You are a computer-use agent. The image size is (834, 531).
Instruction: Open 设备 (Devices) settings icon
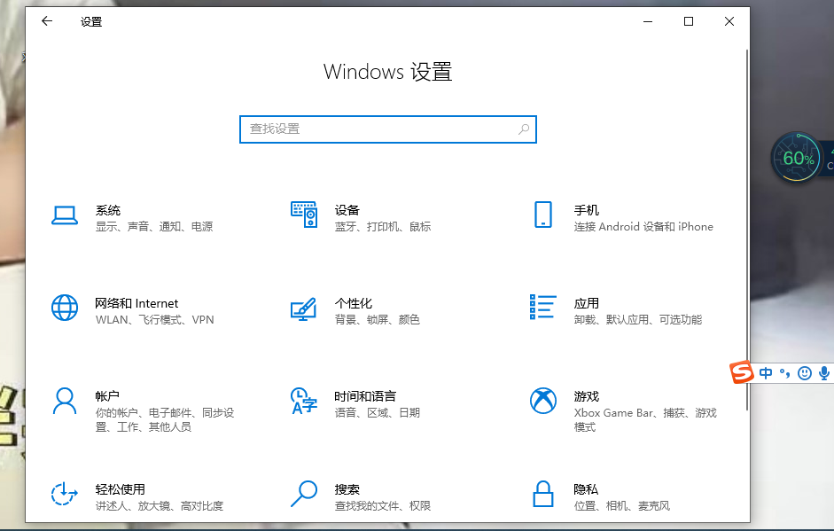(x=303, y=214)
